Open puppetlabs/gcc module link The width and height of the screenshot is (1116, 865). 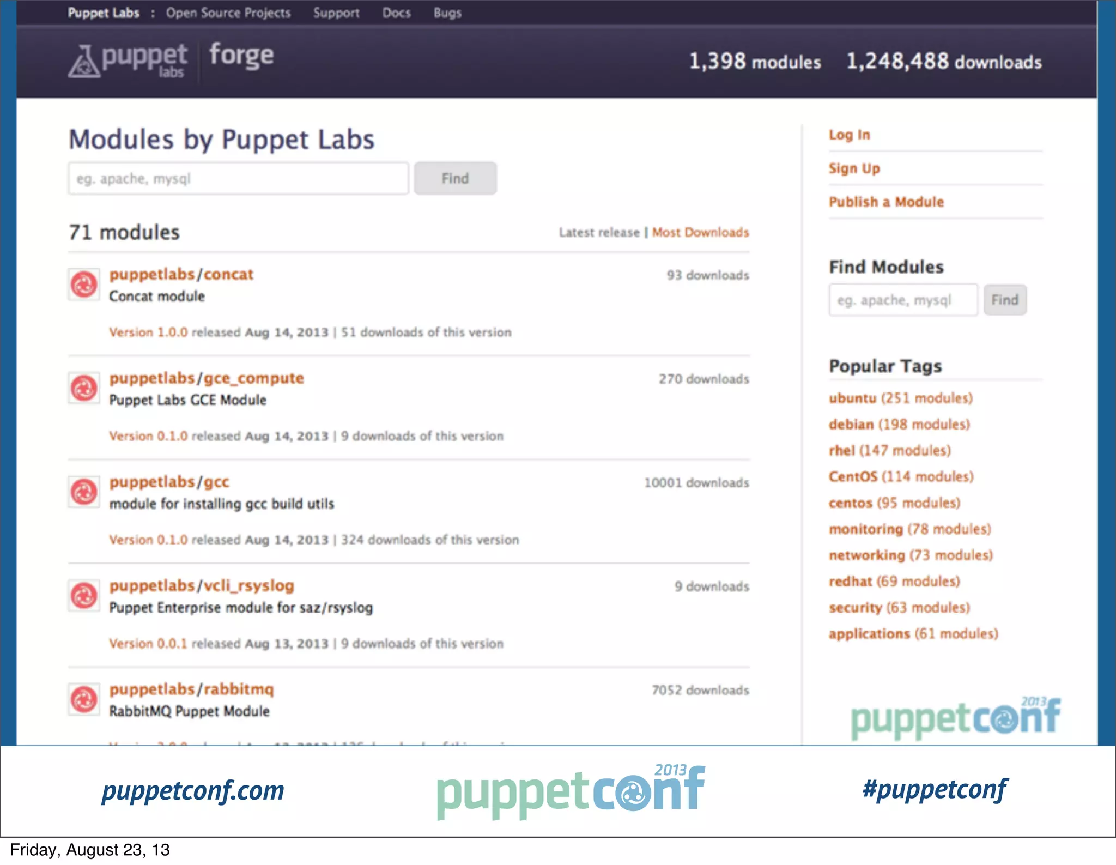(x=169, y=482)
